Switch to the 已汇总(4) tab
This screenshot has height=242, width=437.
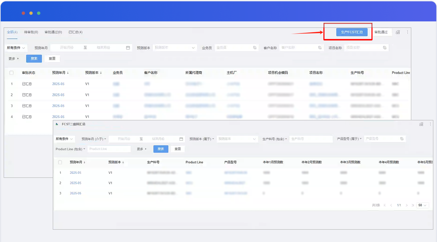coord(76,32)
